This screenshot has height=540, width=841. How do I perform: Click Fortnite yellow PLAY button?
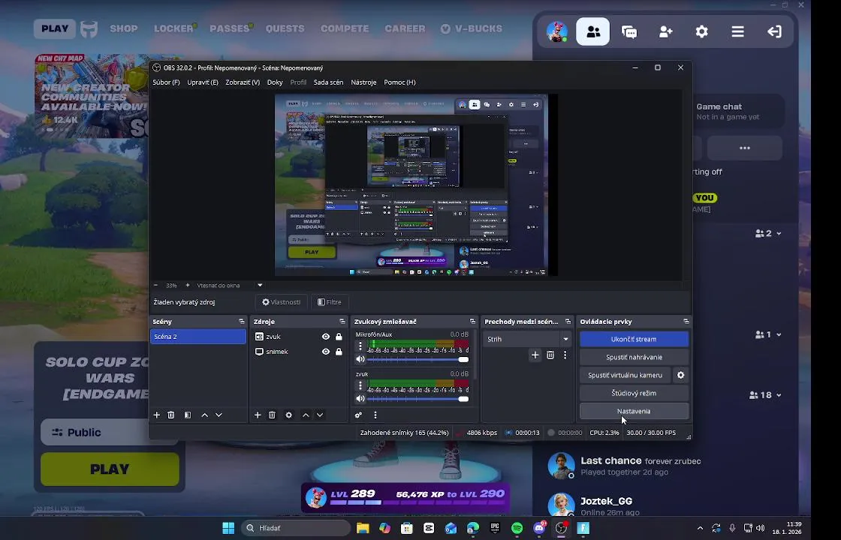pyautogui.click(x=110, y=469)
